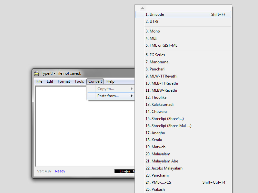This screenshot has height=193, width=258.
Task: Open the Tools menu
Action: pos(79,81)
